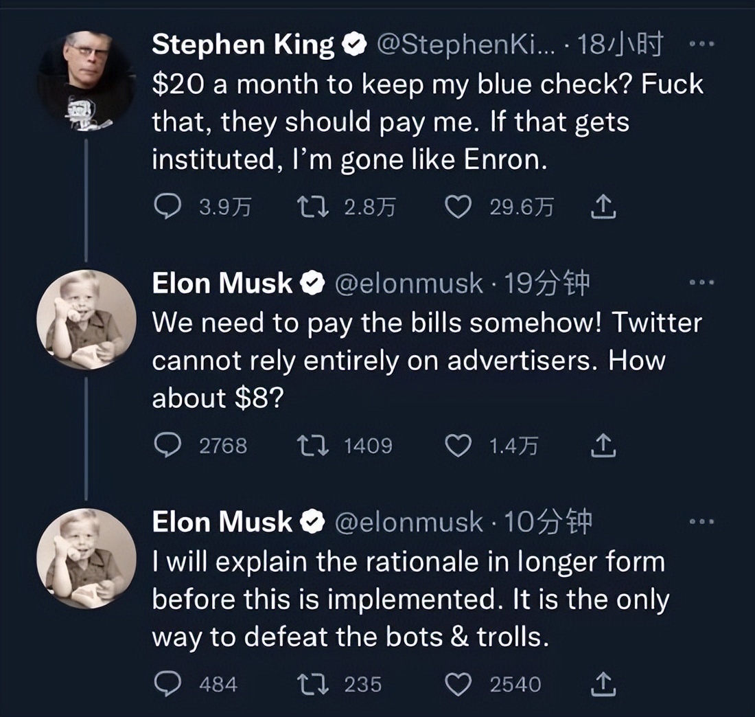
Task: Reply to Stephen King's tweet
Action: coord(167,207)
